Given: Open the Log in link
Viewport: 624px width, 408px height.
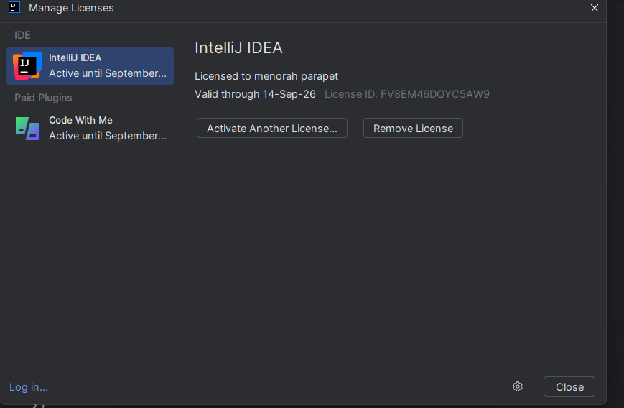Looking at the screenshot, I should 28,387.
